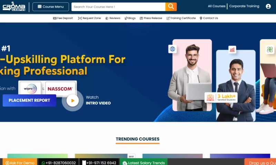The width and height of the screenshot is (276, 165).
Task: Go to the Reviews page
Action: pos(112,18)
